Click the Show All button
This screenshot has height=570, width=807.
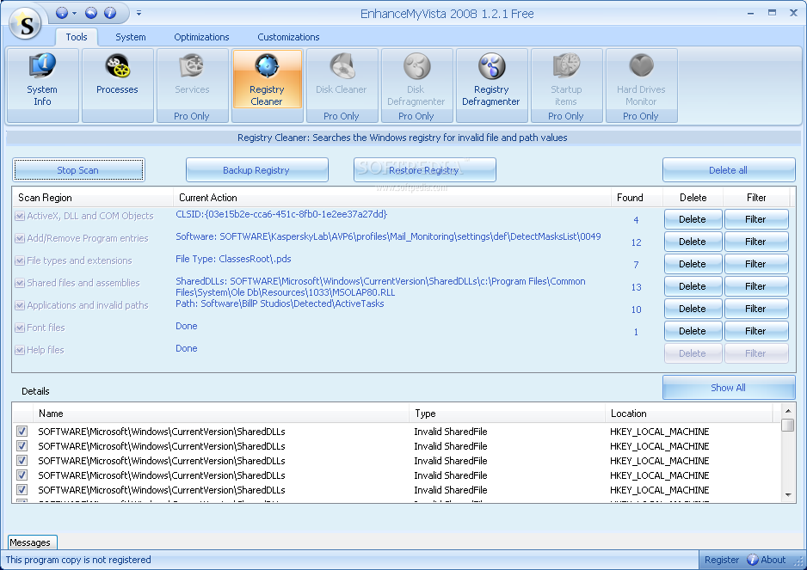(x=728, y=388)
